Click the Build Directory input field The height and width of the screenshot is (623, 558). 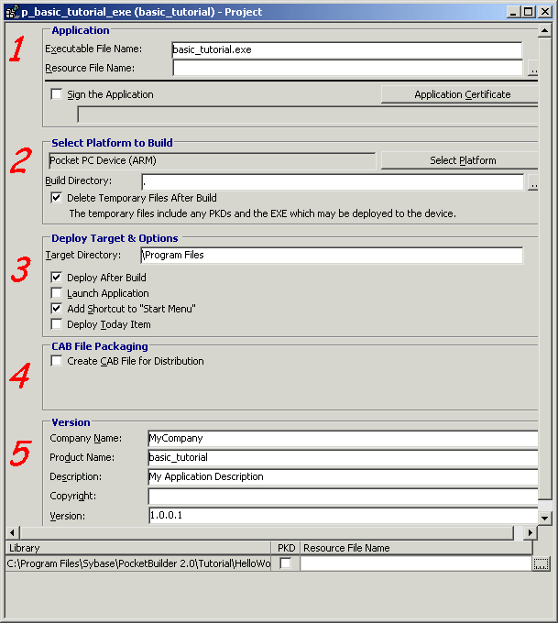point(333,182)
